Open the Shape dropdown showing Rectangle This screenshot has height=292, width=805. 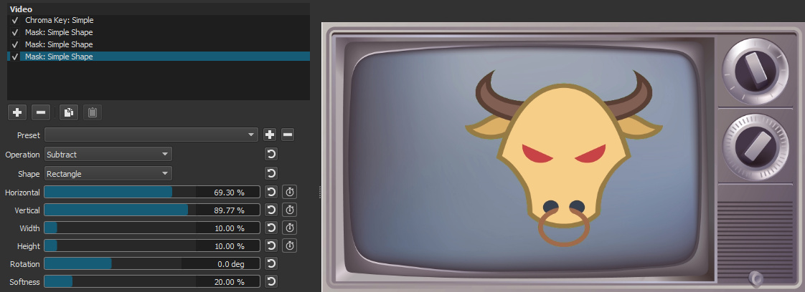tap(108, 174)
